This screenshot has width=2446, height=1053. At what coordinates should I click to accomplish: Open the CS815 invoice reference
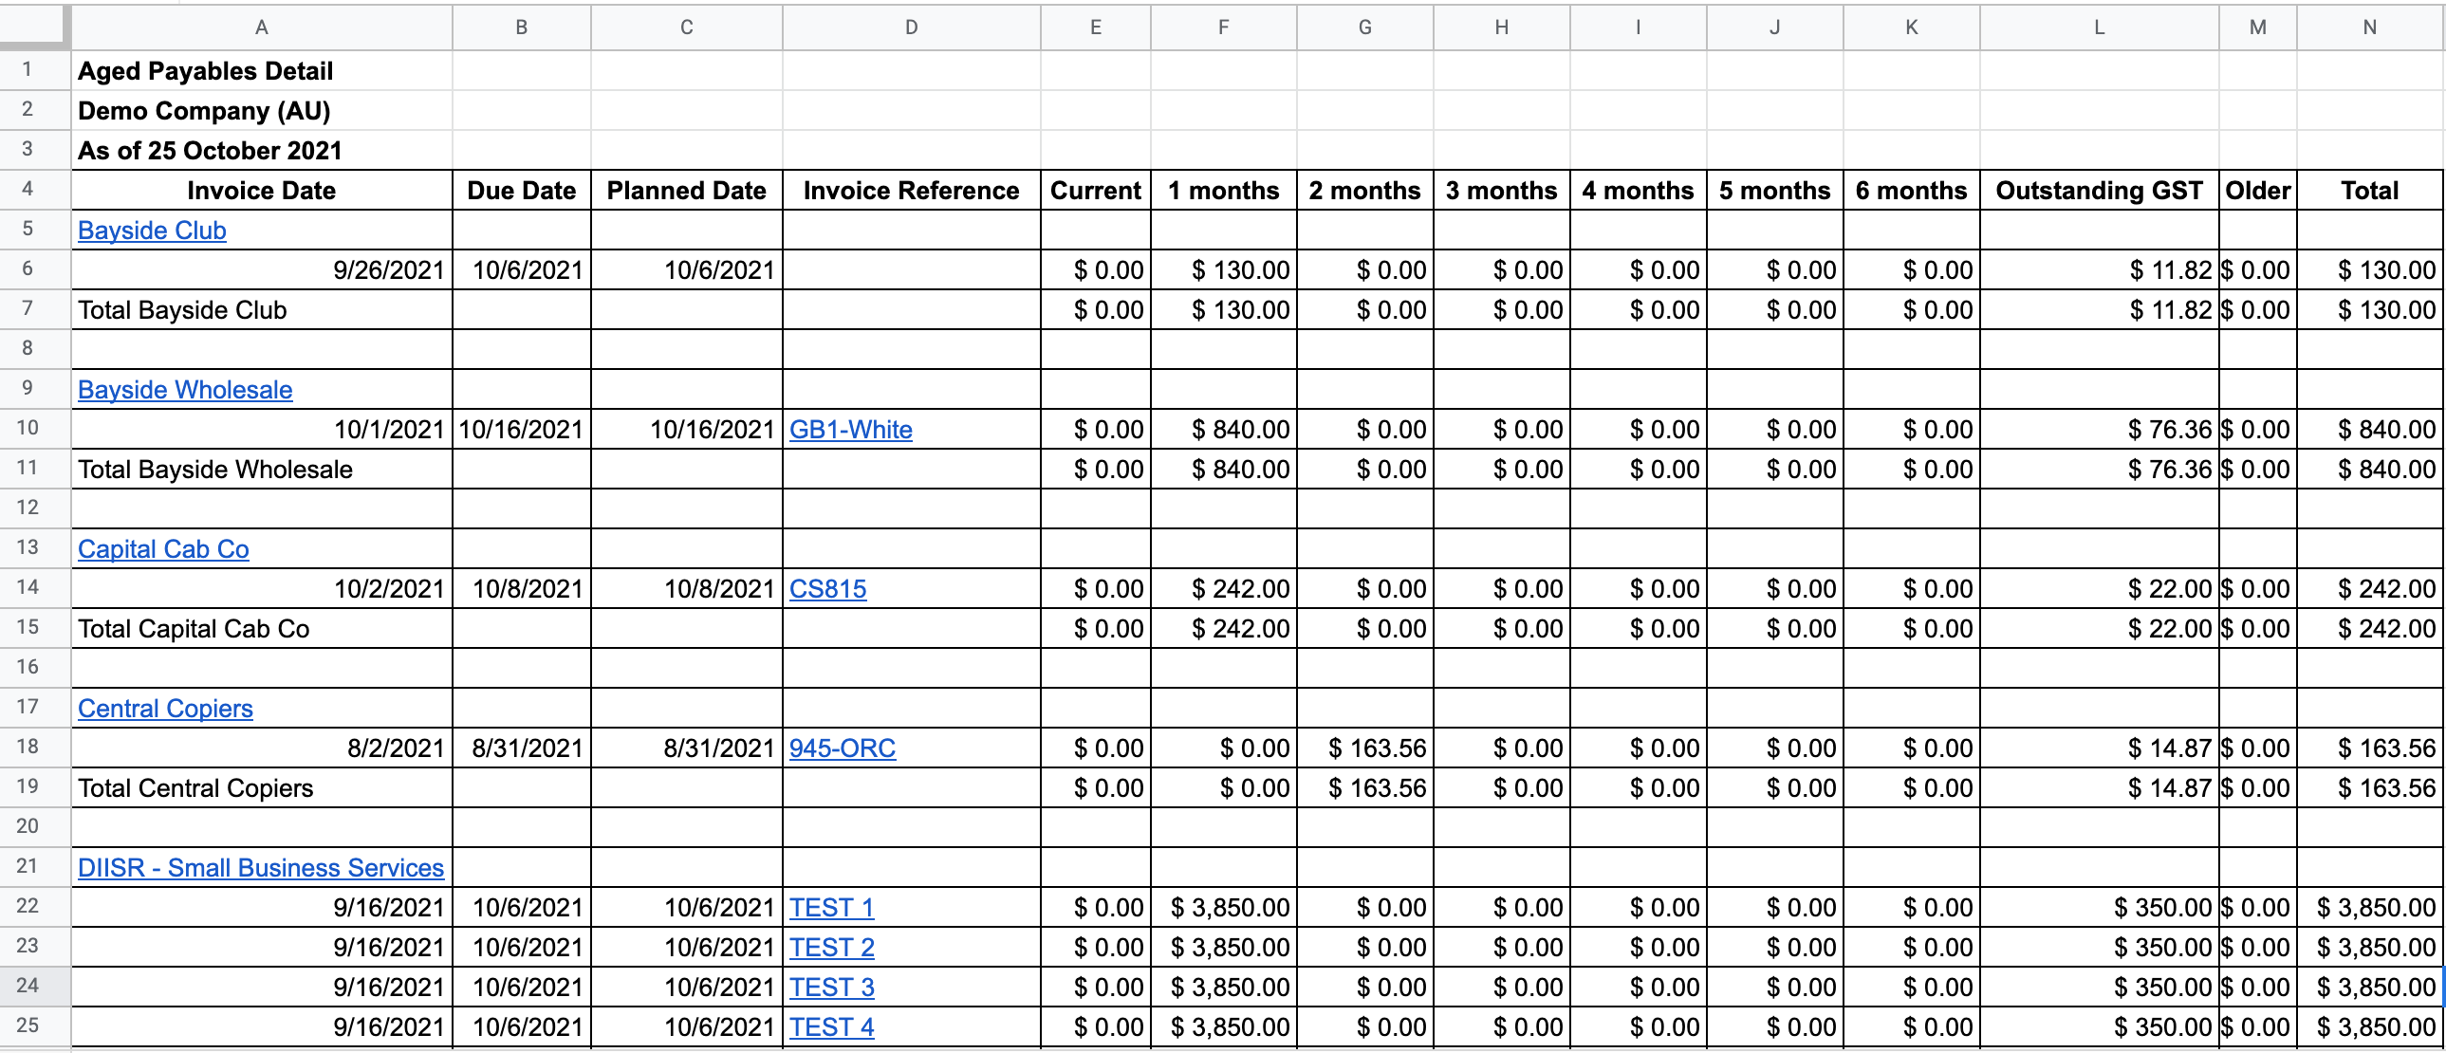(828, 590)
